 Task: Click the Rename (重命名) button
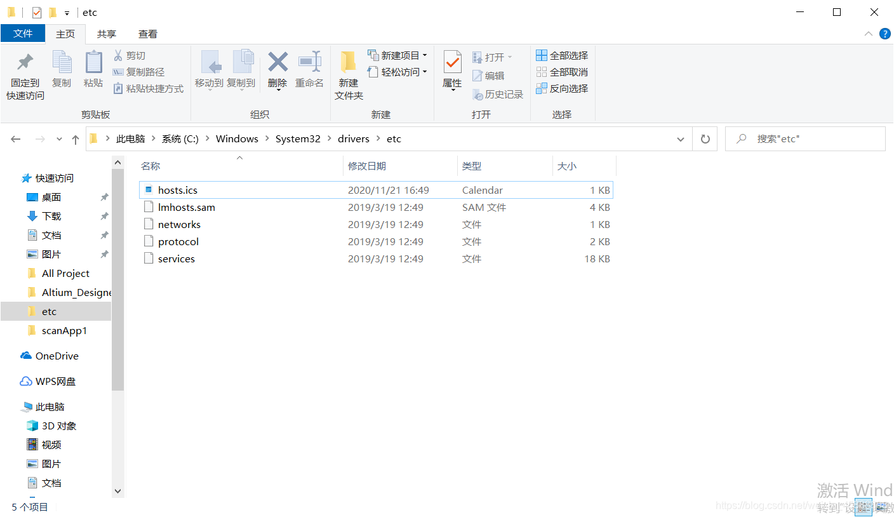pos(309,70)
